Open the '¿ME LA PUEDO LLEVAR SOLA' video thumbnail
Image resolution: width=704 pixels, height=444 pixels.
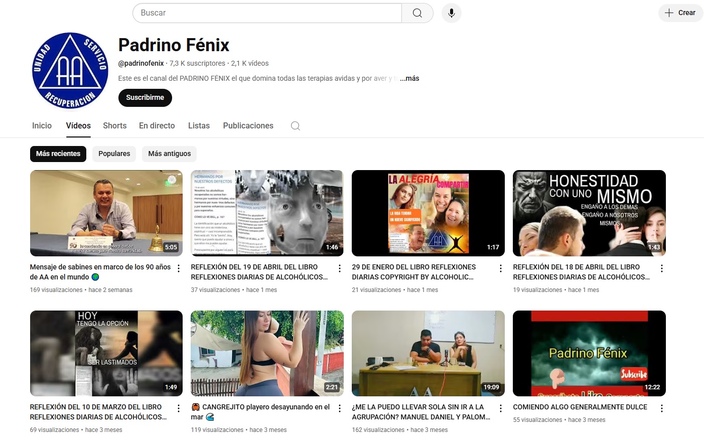point(428,353)
